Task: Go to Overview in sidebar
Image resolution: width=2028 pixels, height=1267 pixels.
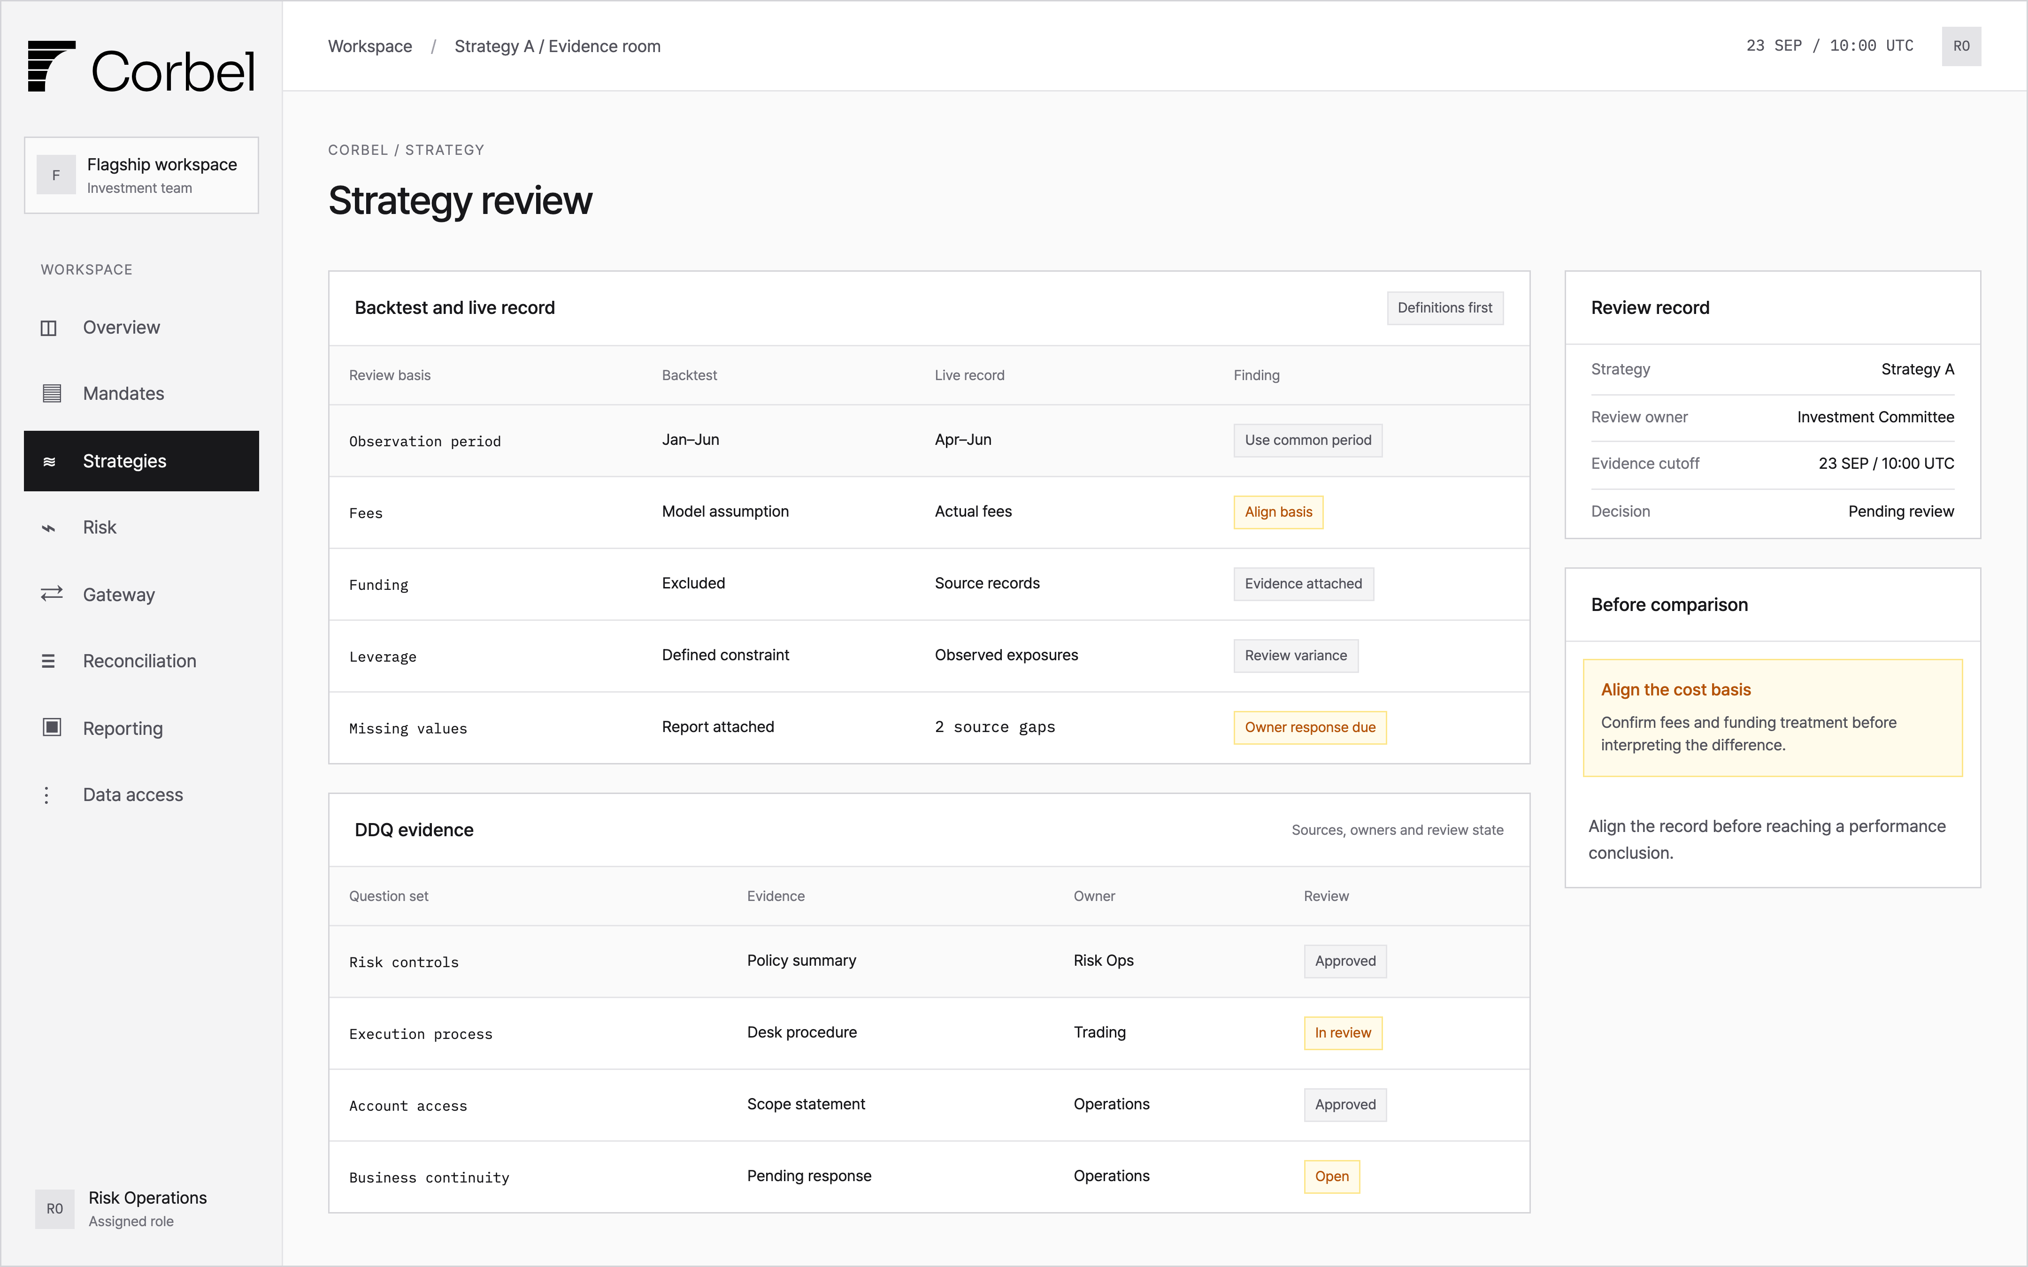Action: 141,328
